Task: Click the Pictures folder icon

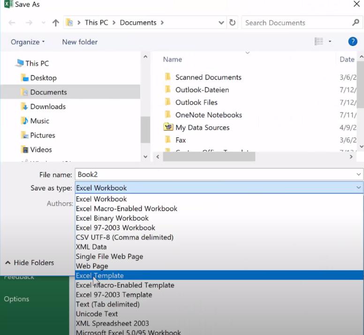Action: point(24,135)
